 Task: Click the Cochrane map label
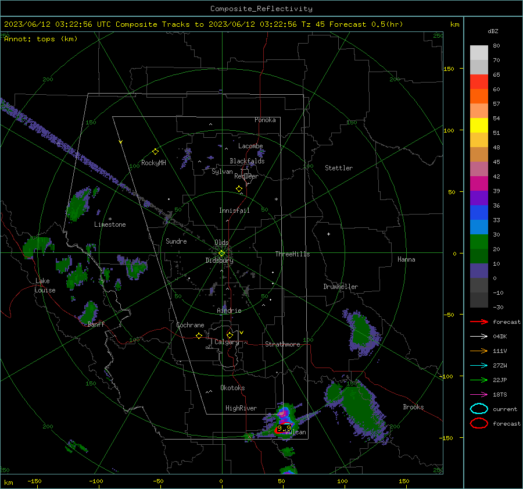[190, 325]
